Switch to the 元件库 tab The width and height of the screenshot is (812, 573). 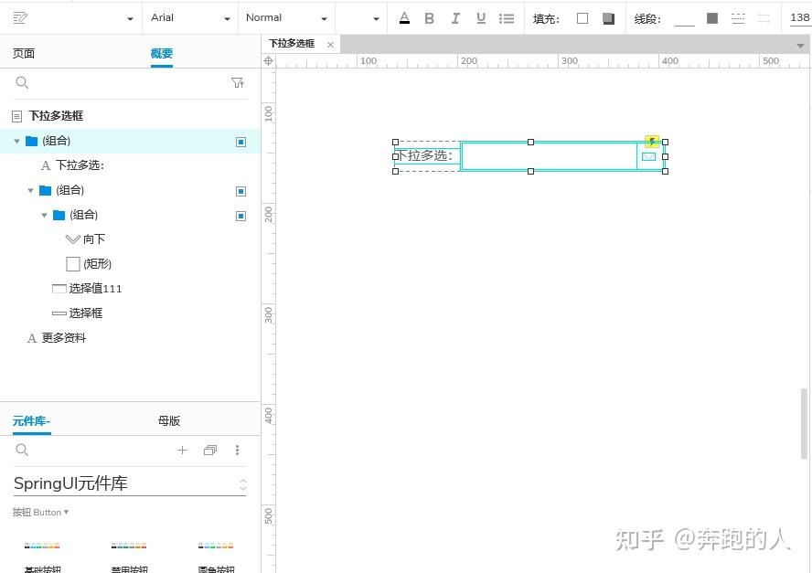point(31,420)
